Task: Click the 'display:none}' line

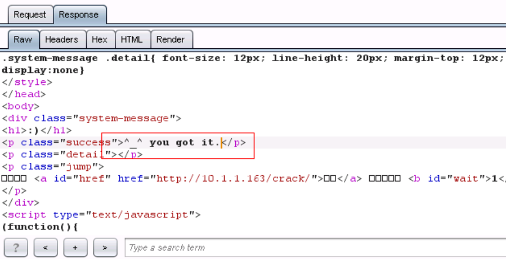Action: pyautogui.click(x=43, y=70)
